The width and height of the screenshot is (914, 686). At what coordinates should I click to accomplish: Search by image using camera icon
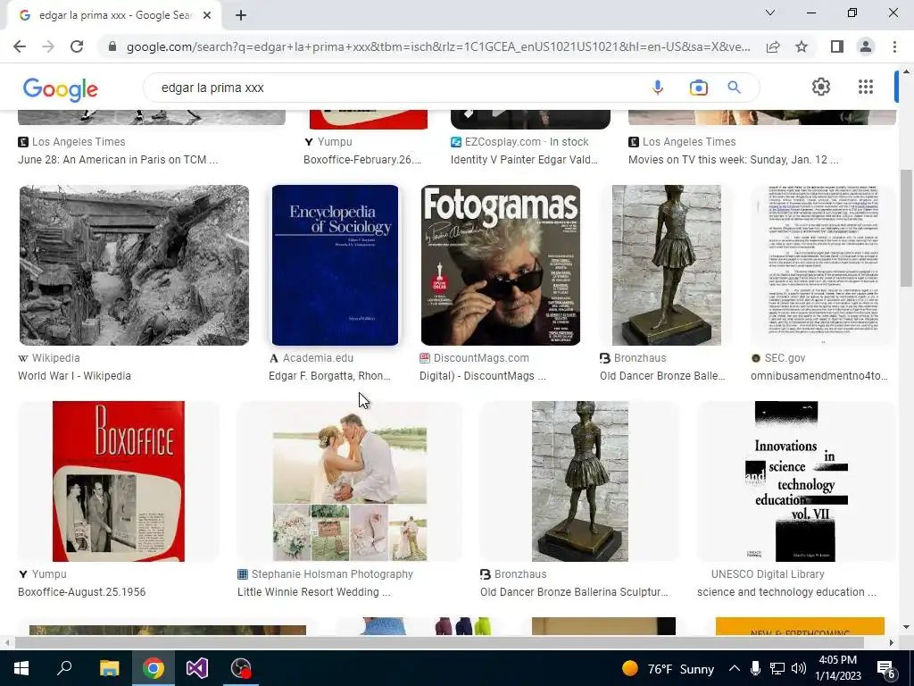698,88
